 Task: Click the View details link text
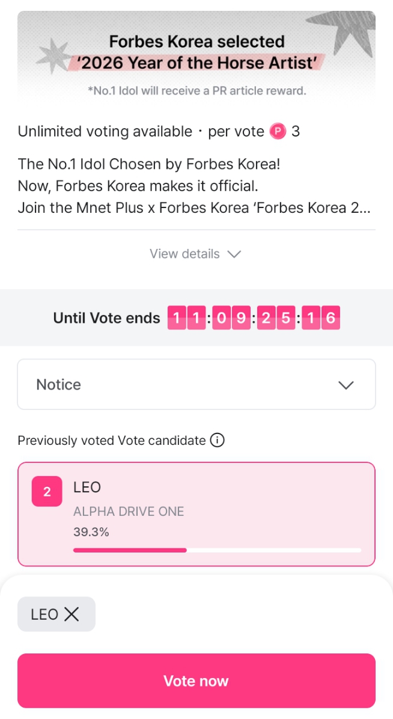[184, 254]
